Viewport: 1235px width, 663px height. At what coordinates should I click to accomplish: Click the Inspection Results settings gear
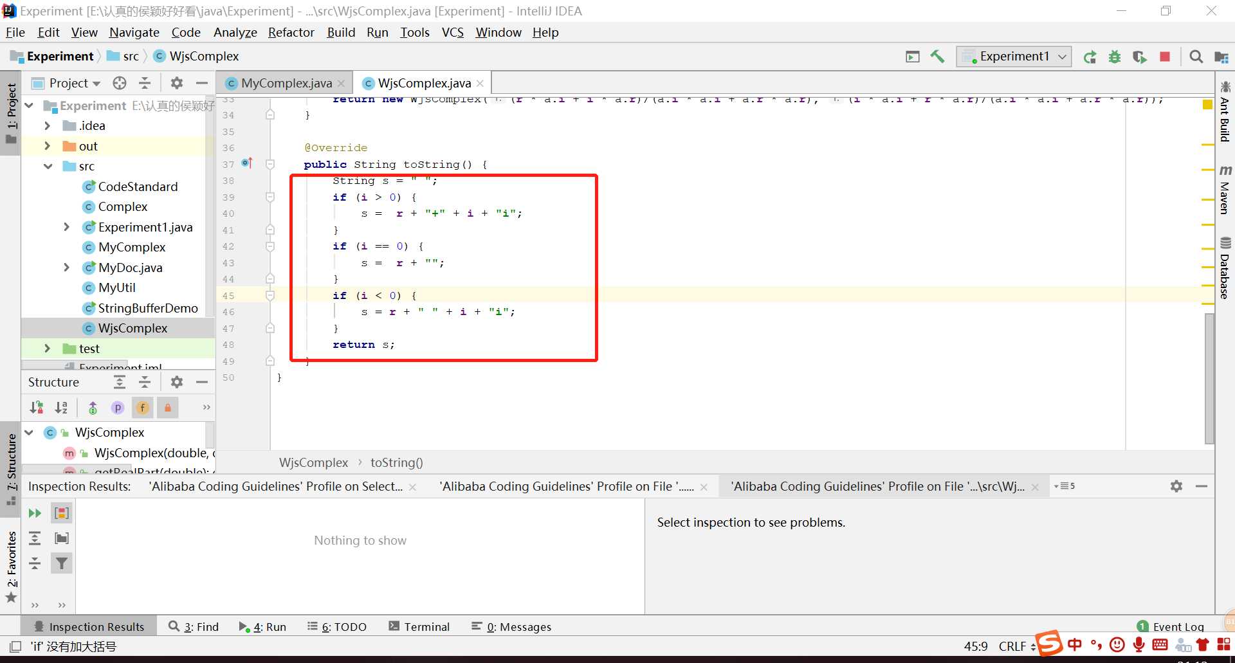(1176, 486)
